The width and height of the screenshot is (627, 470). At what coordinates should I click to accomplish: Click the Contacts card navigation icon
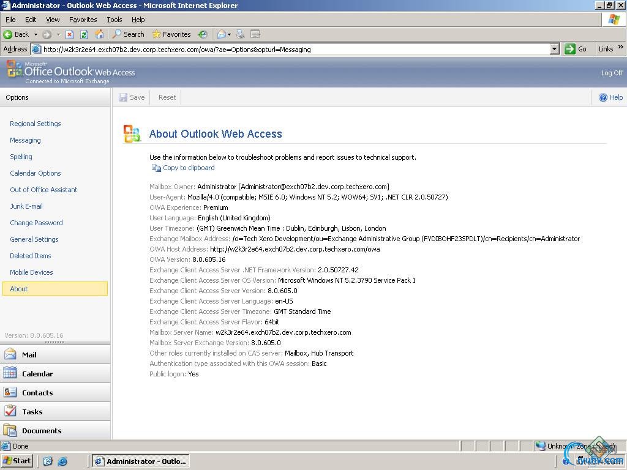tap(10, 392)
